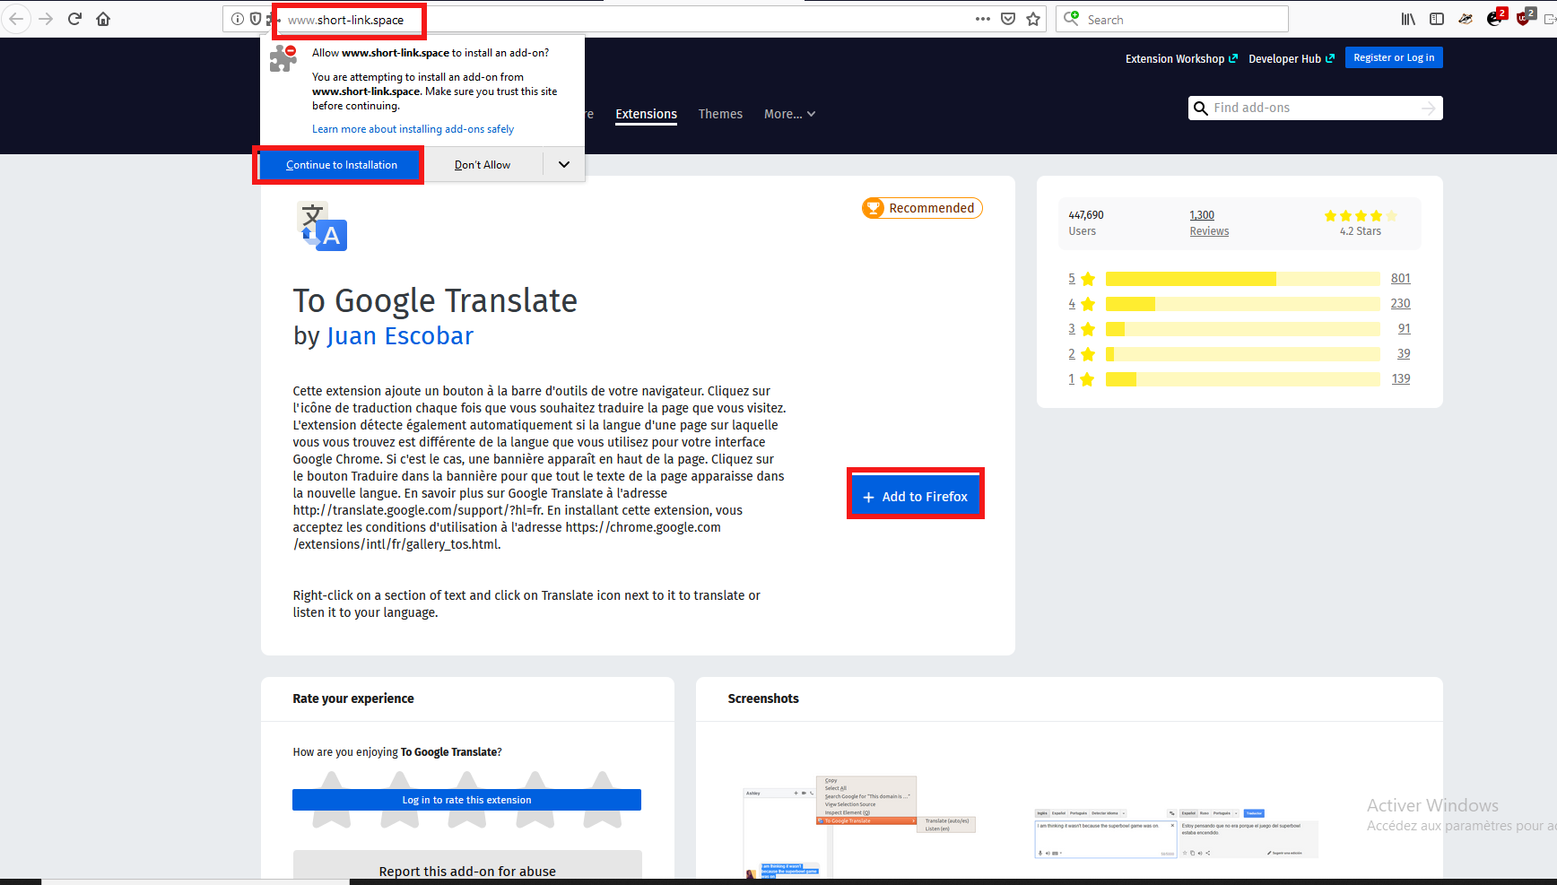This screenshot has width=1557, height=885.
Task: Save page to Pocket
Action: point(1008,19)
